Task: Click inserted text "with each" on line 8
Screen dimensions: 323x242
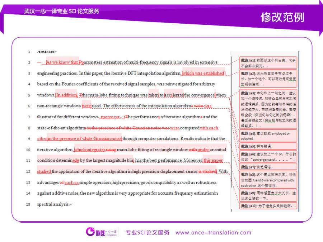Action: tap(209, 128)
